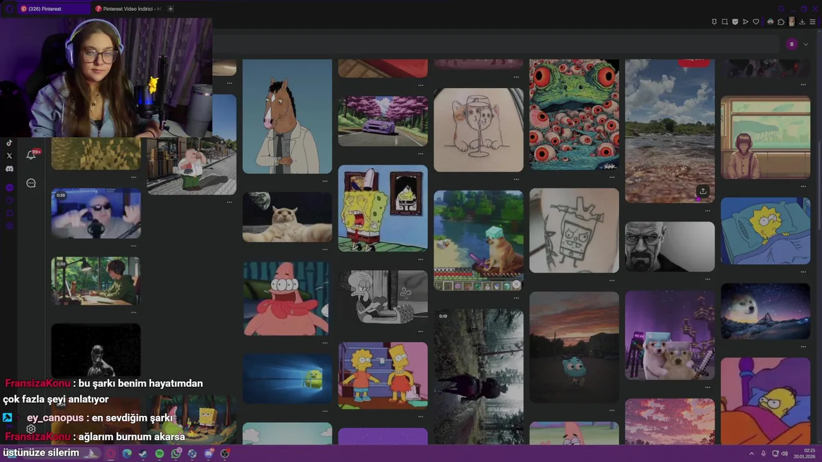Image resolution: width=822 pixels, height=462 pixels.
Task: Open the grayscale Squidward pin
Action: tap(383, 297)
